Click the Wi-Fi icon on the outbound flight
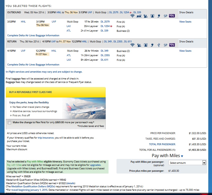212x195 pixels. [x=132, y=16]
